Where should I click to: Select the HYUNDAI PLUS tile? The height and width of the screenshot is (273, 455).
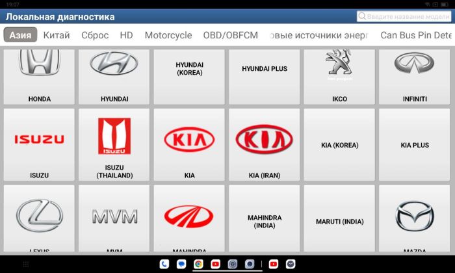click(264, 77)
